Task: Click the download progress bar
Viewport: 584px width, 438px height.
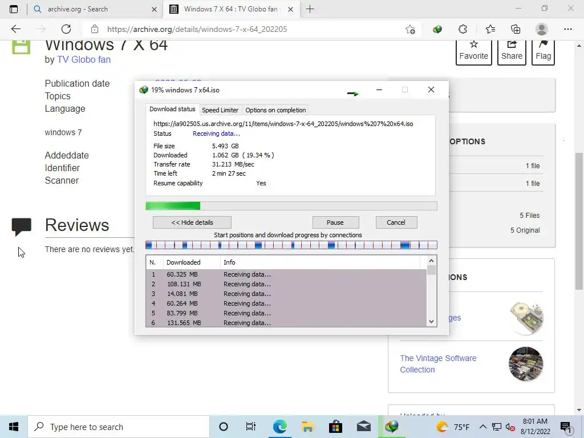Action: point(291,205)
